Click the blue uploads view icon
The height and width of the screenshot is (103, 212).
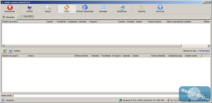pos(10,51)
